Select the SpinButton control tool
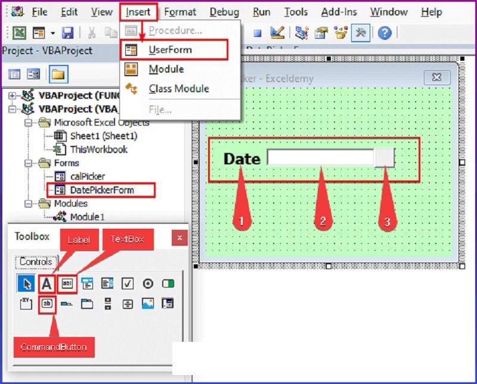 point(128,303)
